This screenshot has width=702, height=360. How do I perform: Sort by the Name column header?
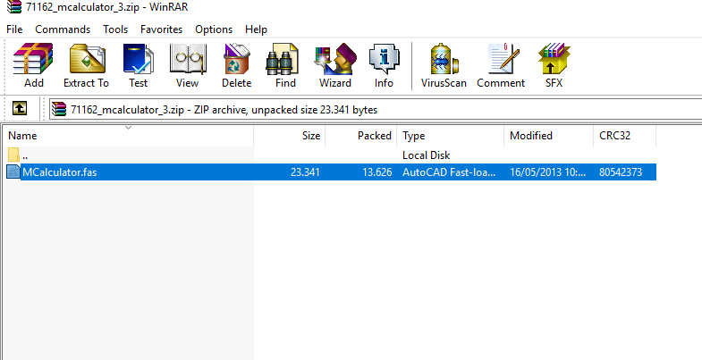(128, 136)
